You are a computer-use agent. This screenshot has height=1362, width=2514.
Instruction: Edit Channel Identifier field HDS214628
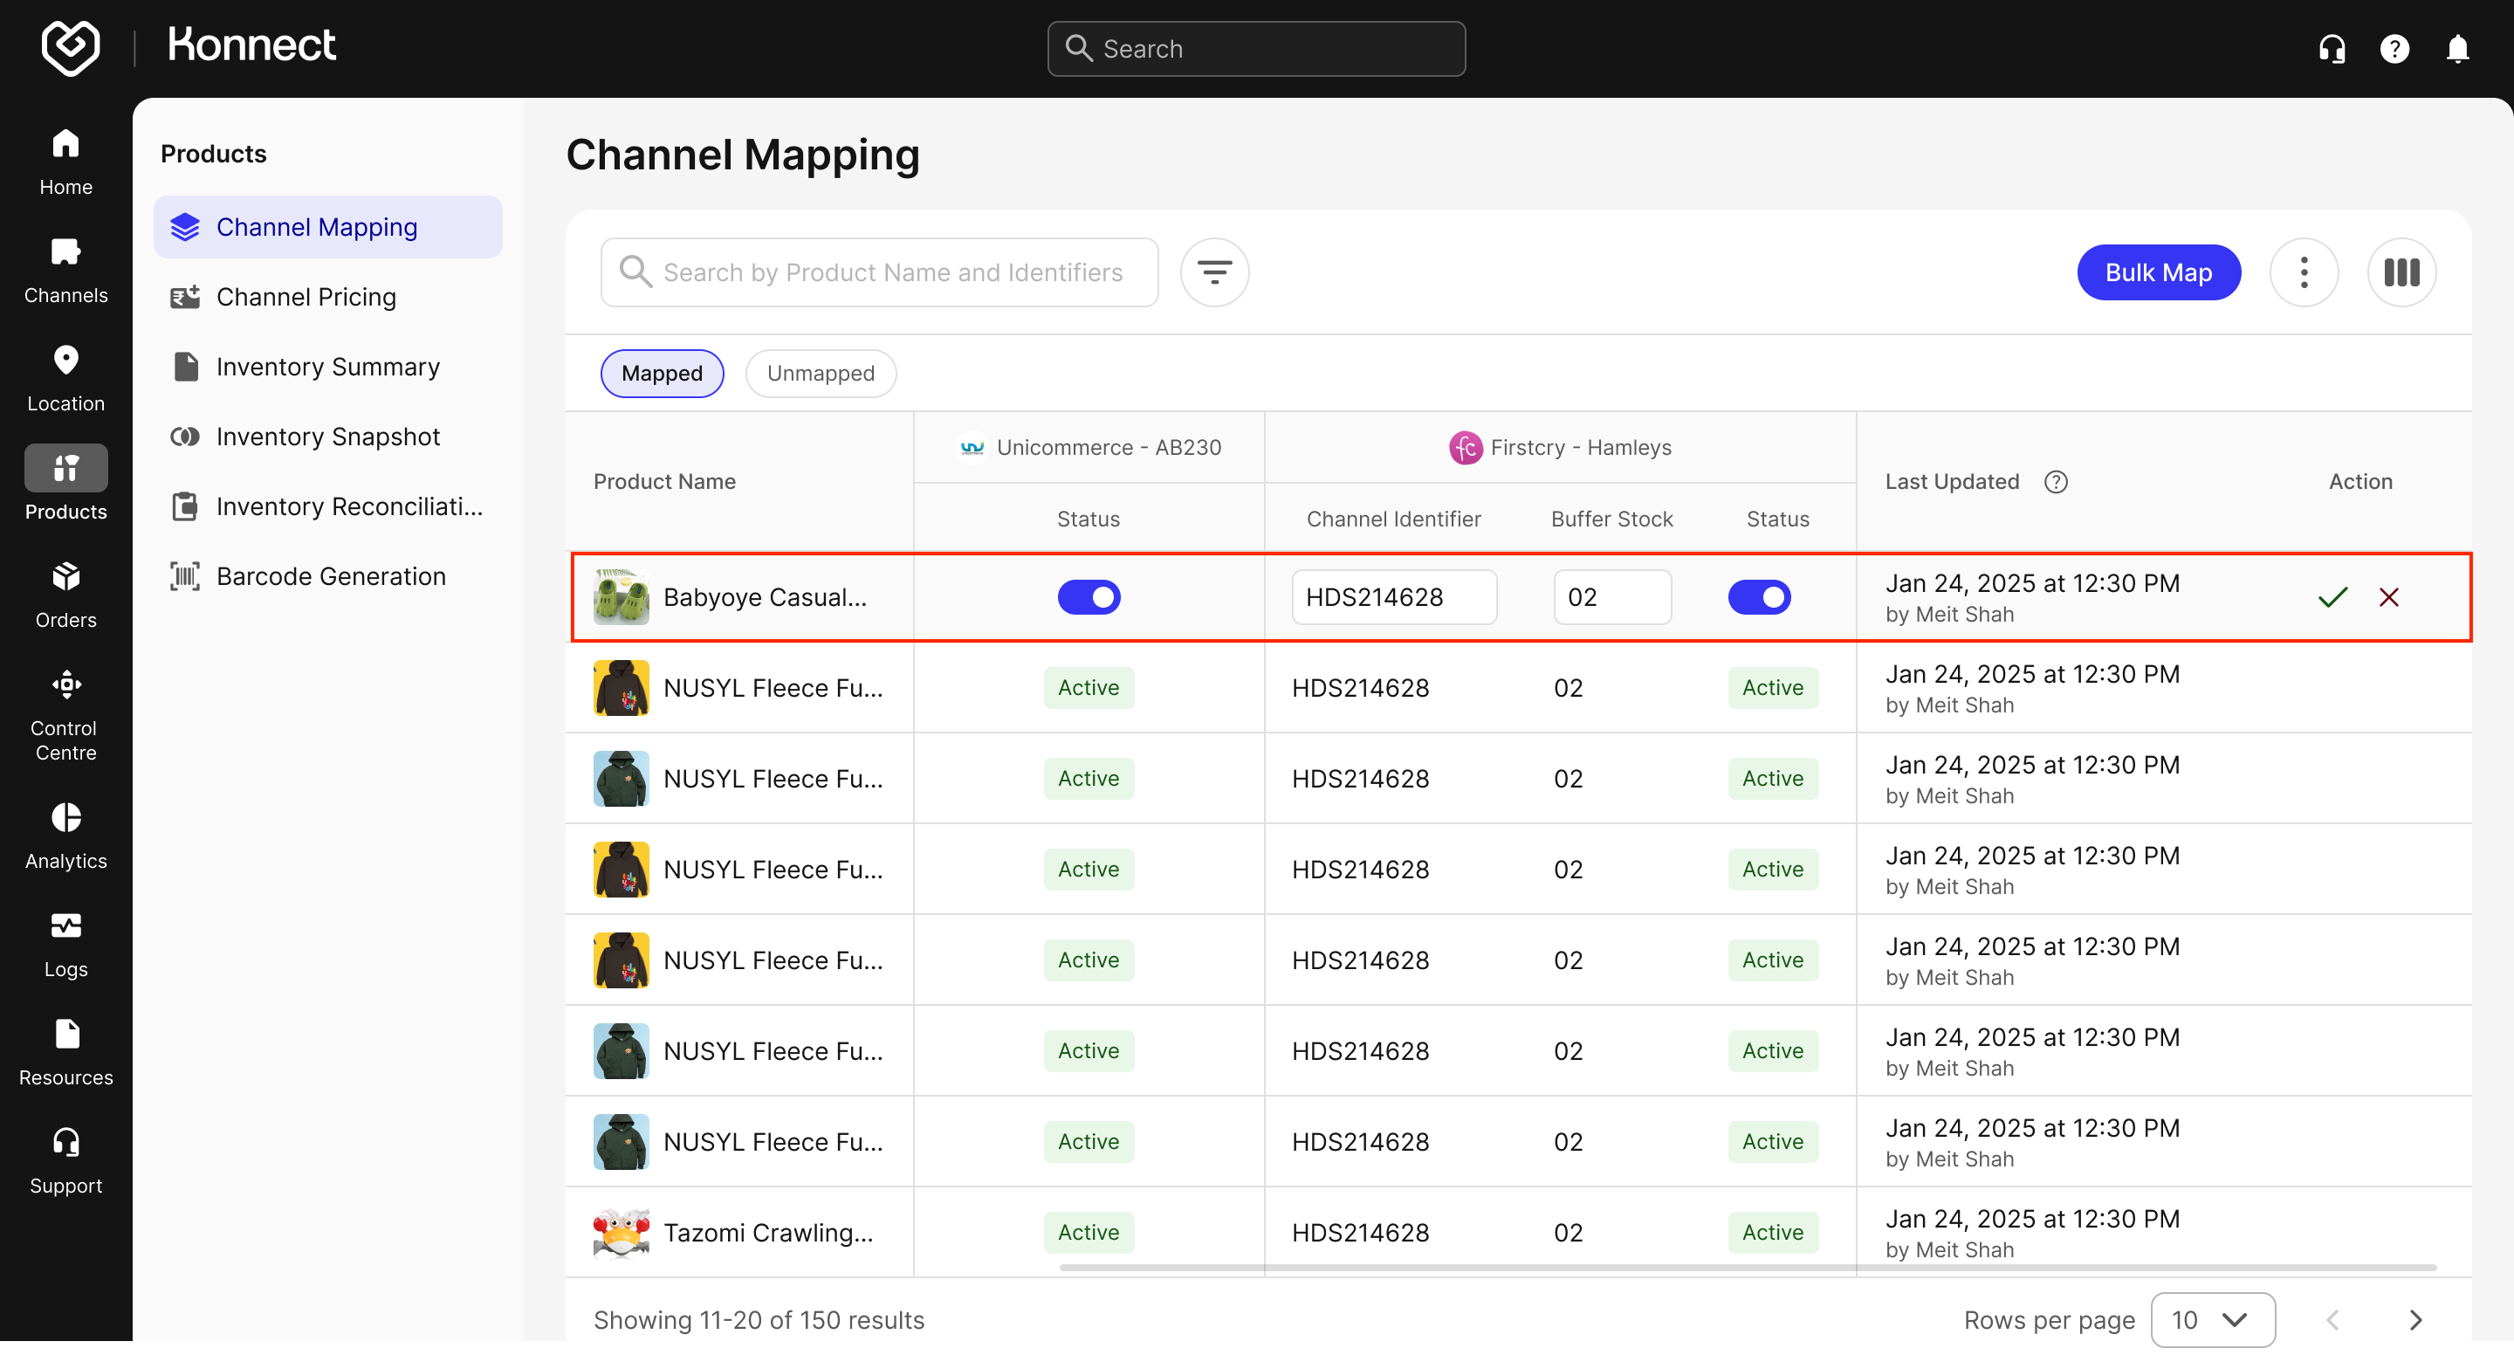pos(1394,597)
